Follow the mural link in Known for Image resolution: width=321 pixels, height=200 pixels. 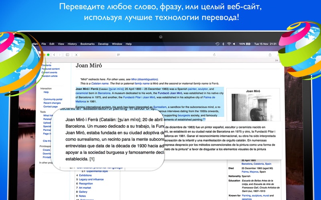pyautogui.click(x=266, y=196)
